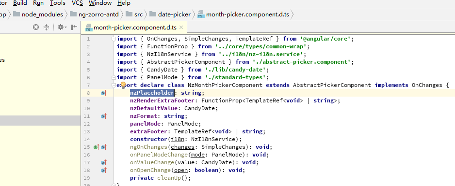
Task: Click the nzFormat property name
Action: coord(144,116)
